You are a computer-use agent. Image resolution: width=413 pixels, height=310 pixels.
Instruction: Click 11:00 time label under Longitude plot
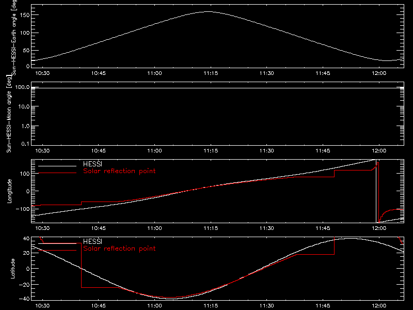tap(154, 228)
